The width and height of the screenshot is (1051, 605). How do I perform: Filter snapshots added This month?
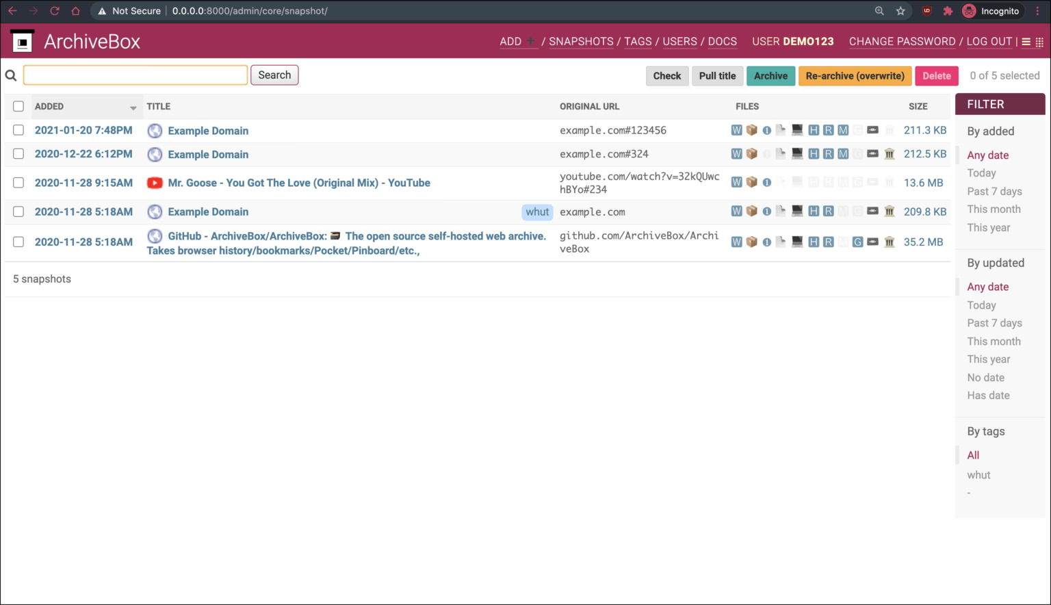point(994,209)
